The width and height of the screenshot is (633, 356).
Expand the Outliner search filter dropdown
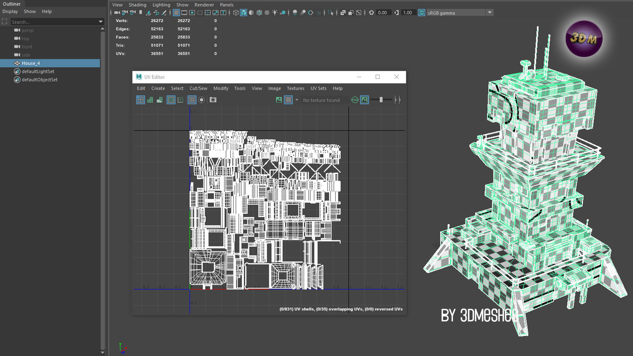coord(101,22)
